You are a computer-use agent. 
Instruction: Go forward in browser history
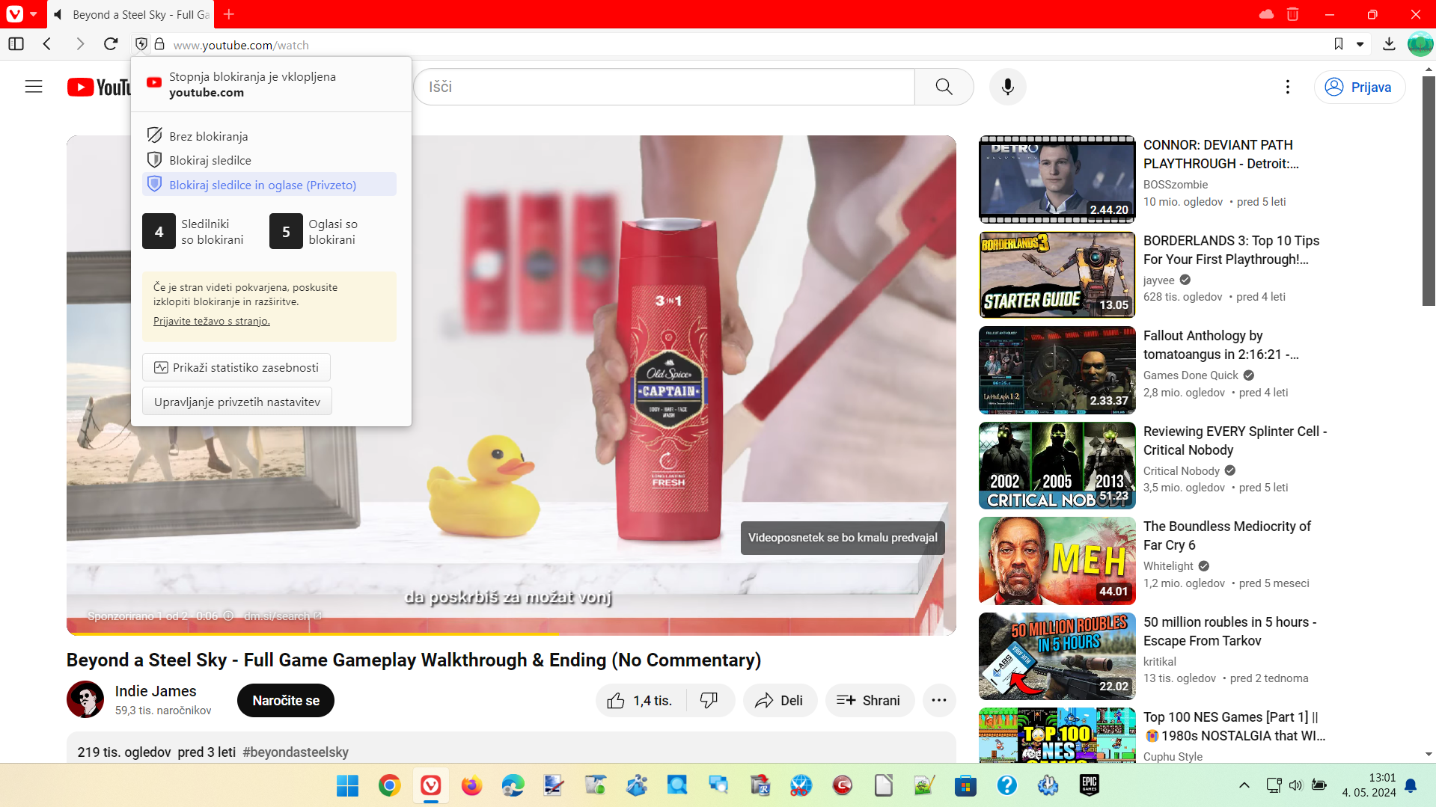pyautogui.click(x=79, y=44)
